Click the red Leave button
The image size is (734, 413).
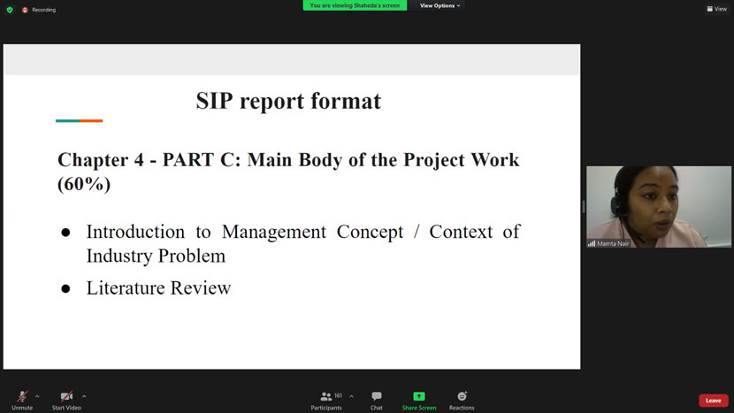click(x=714, y=401)
